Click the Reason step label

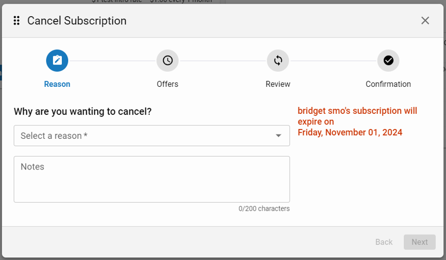pos(57,84)
